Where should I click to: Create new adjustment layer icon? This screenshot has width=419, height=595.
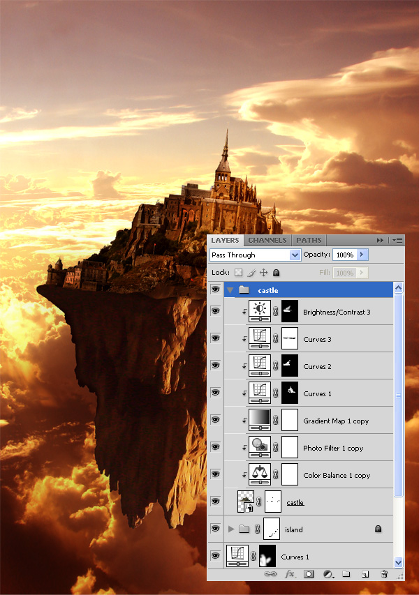tap(328, 575)
